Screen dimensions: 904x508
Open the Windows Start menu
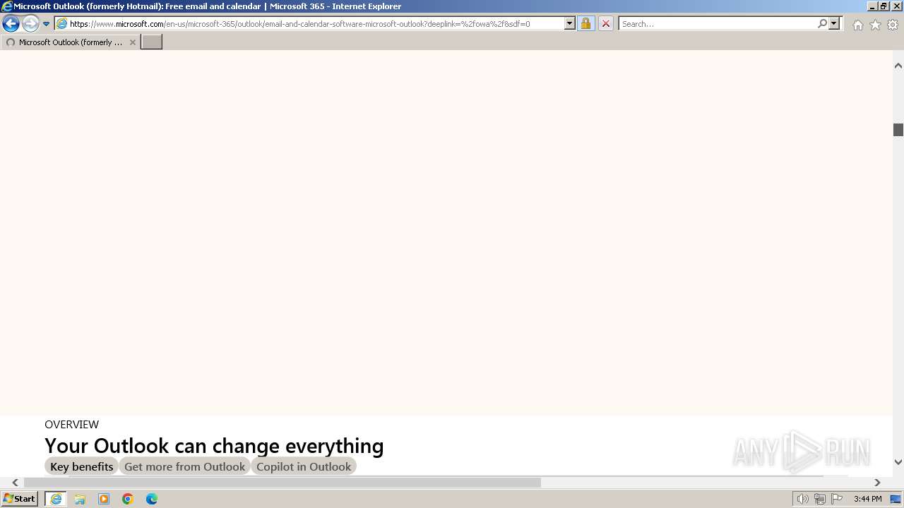coord(19,498)
